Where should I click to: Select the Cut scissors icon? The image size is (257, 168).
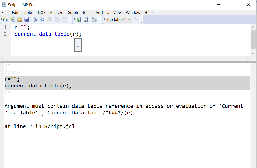point(35,19)
